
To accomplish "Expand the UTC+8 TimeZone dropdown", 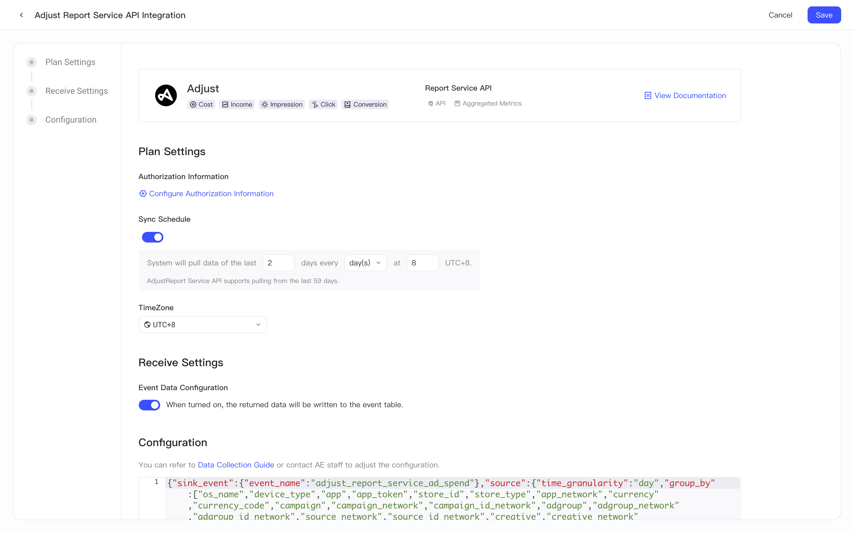I will click(203, 325).
